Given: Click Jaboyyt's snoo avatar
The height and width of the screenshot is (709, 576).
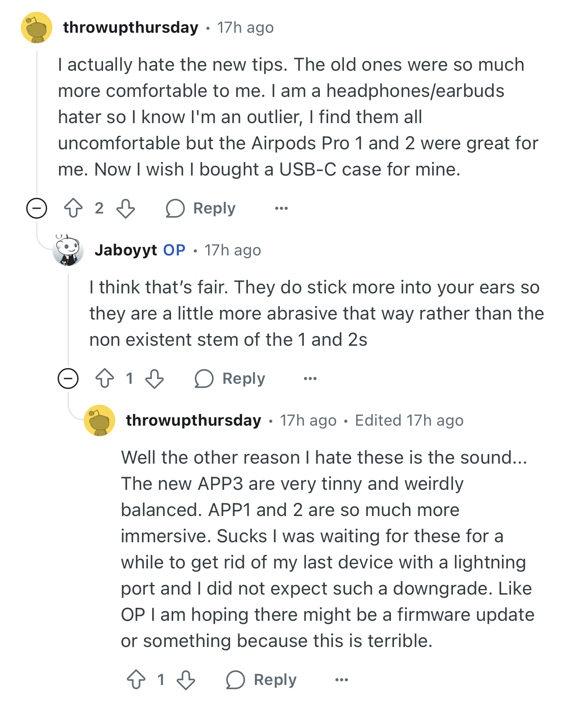Looking at the screenshot, I should (68, 250).
